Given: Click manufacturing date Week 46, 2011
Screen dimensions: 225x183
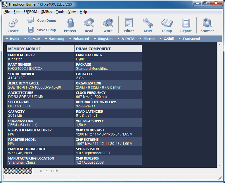Looking at the screenshot, I should tap(20, 153).
